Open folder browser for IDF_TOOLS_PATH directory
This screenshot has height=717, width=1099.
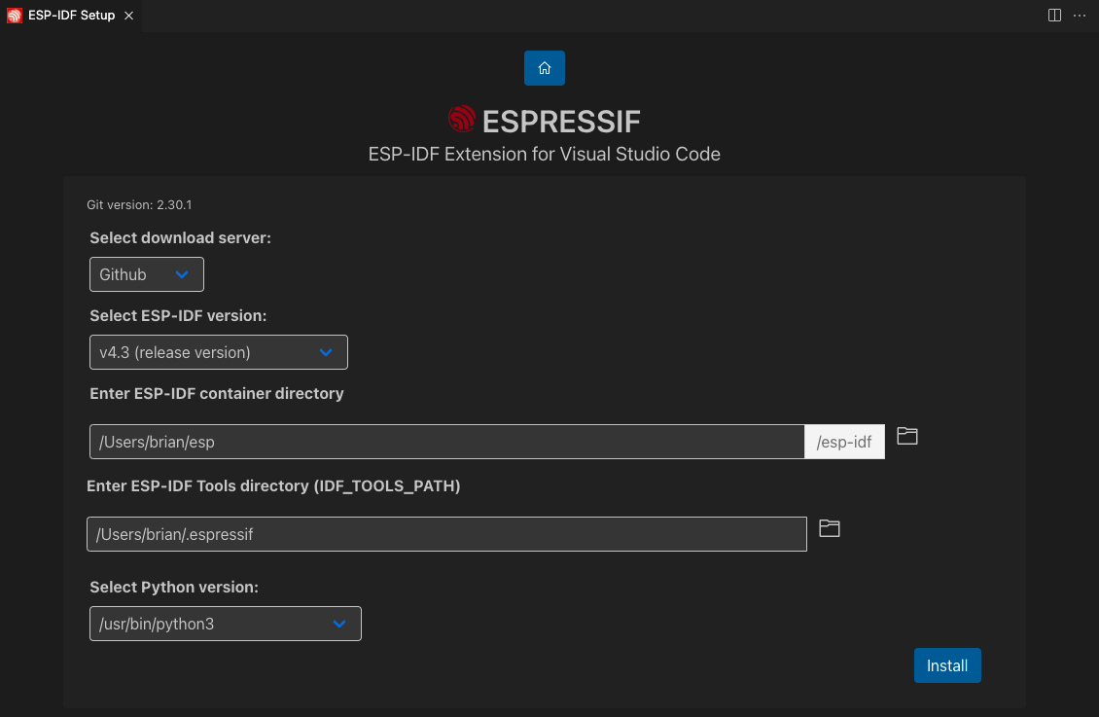click(829, 528)
